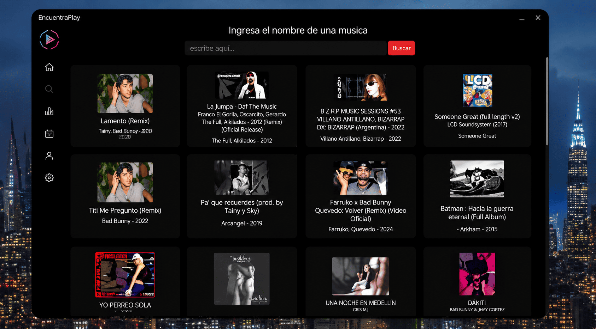Viewport: 596px width, 329px height.
Task: Select the BZRP Music Sessions #53 thumbnail
Action: click(x=361, y=87)
